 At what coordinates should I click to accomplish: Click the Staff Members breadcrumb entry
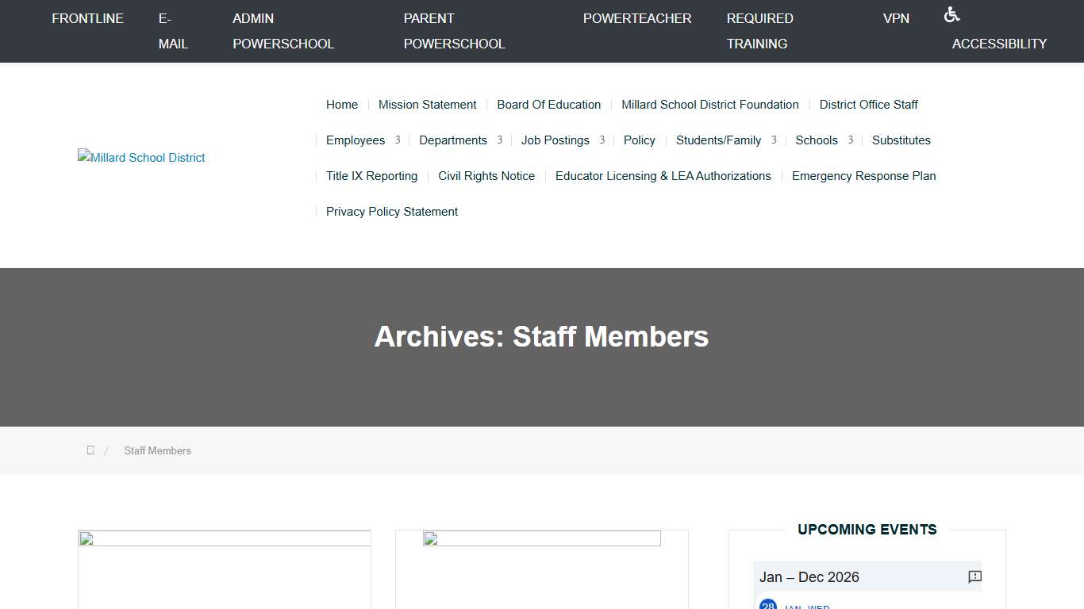(x=157, y=450)
